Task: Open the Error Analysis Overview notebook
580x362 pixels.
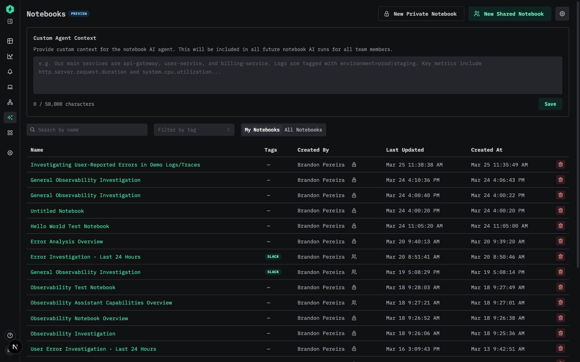Action: click(x=66, y=241)
